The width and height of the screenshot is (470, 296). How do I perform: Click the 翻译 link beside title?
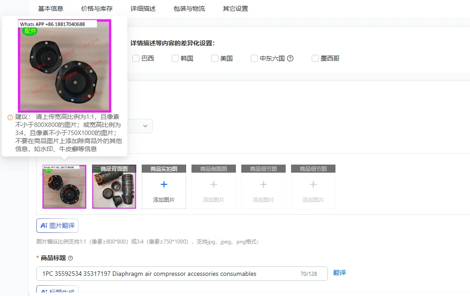click(x=339, y=273)
